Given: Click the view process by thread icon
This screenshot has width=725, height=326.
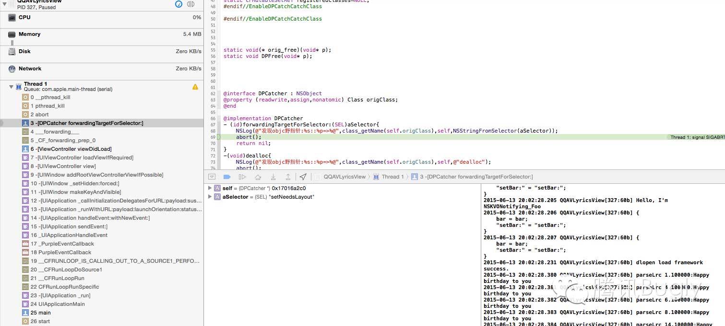Looking at the screenshot, I should 191,4.
